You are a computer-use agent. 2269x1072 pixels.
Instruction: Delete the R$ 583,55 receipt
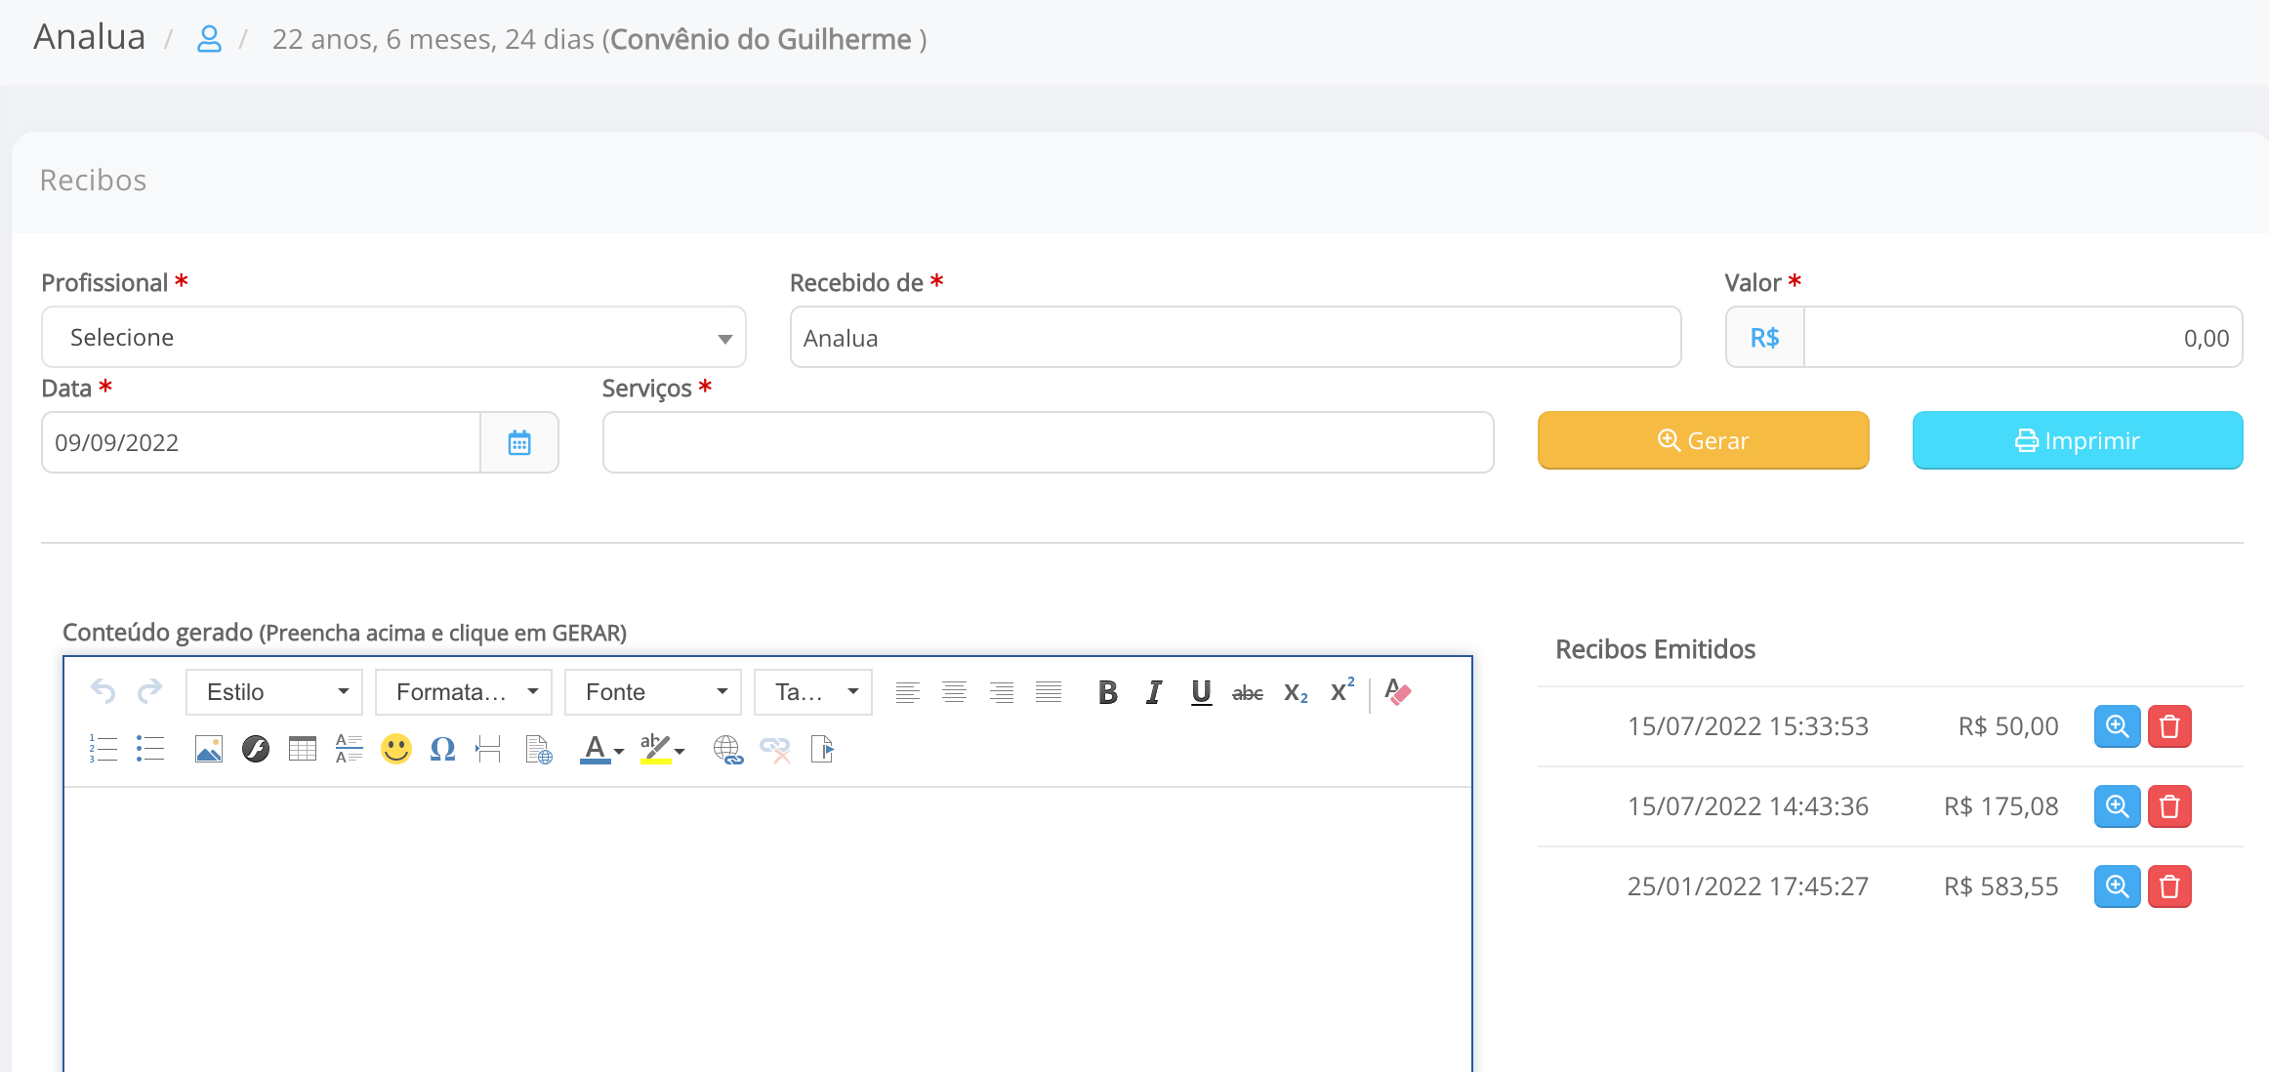(2169, 886)
